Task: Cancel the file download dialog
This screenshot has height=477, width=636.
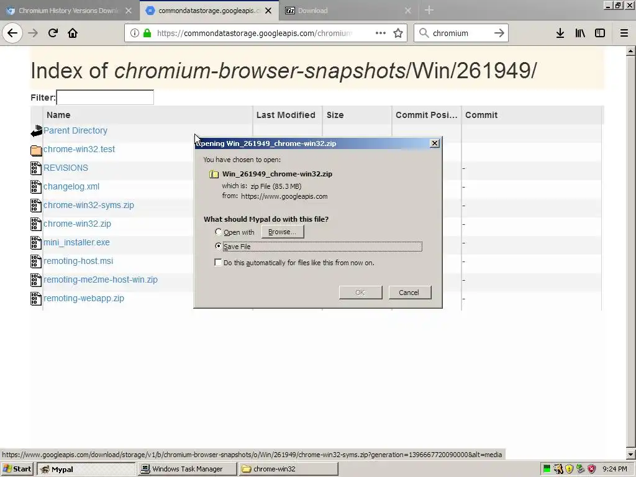Action: [409, 293]
